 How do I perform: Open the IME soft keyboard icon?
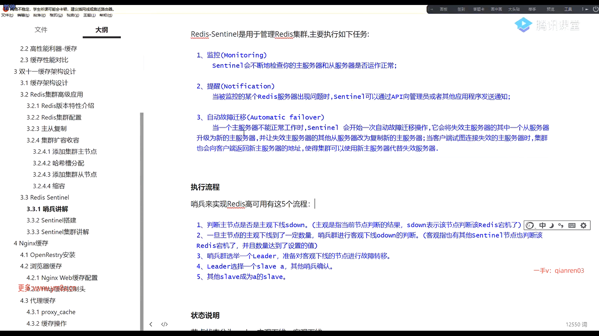click(572, 226)
